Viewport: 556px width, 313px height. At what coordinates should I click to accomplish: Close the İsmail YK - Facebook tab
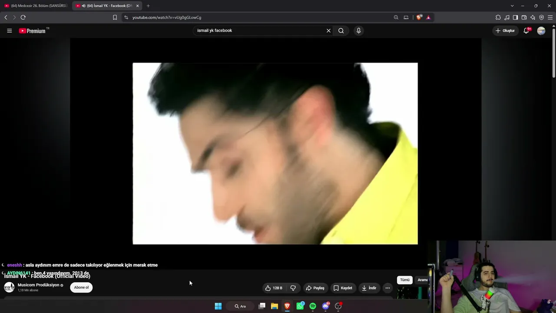click(138, 6)
